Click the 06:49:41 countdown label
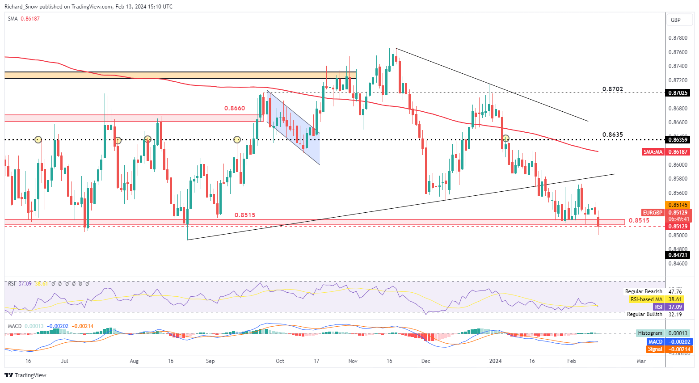 pos(678,219)
